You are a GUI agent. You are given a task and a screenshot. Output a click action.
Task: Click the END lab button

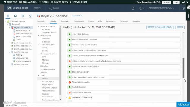[176, 2]
